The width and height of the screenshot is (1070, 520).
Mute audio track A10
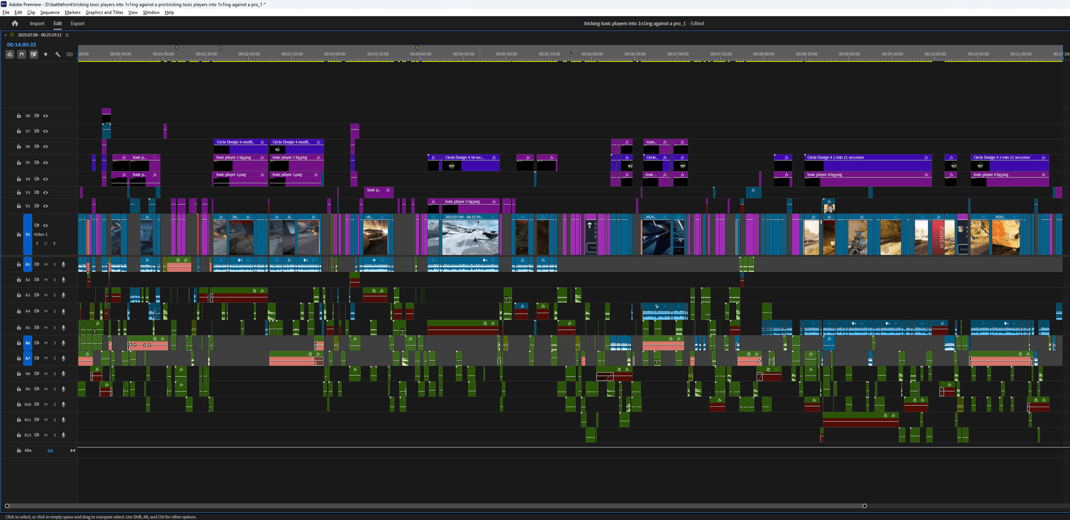pyautogui.click(x=45, y=404)
